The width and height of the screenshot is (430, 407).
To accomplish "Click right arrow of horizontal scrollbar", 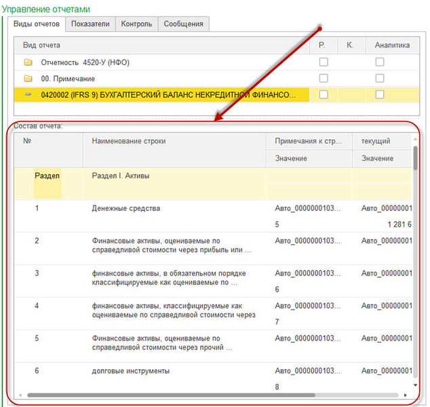I will [405, 395].
